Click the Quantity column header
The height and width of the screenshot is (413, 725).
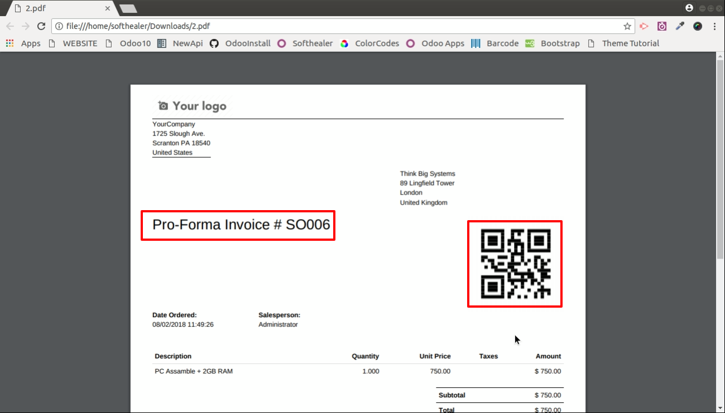click(x=366, y=356)
